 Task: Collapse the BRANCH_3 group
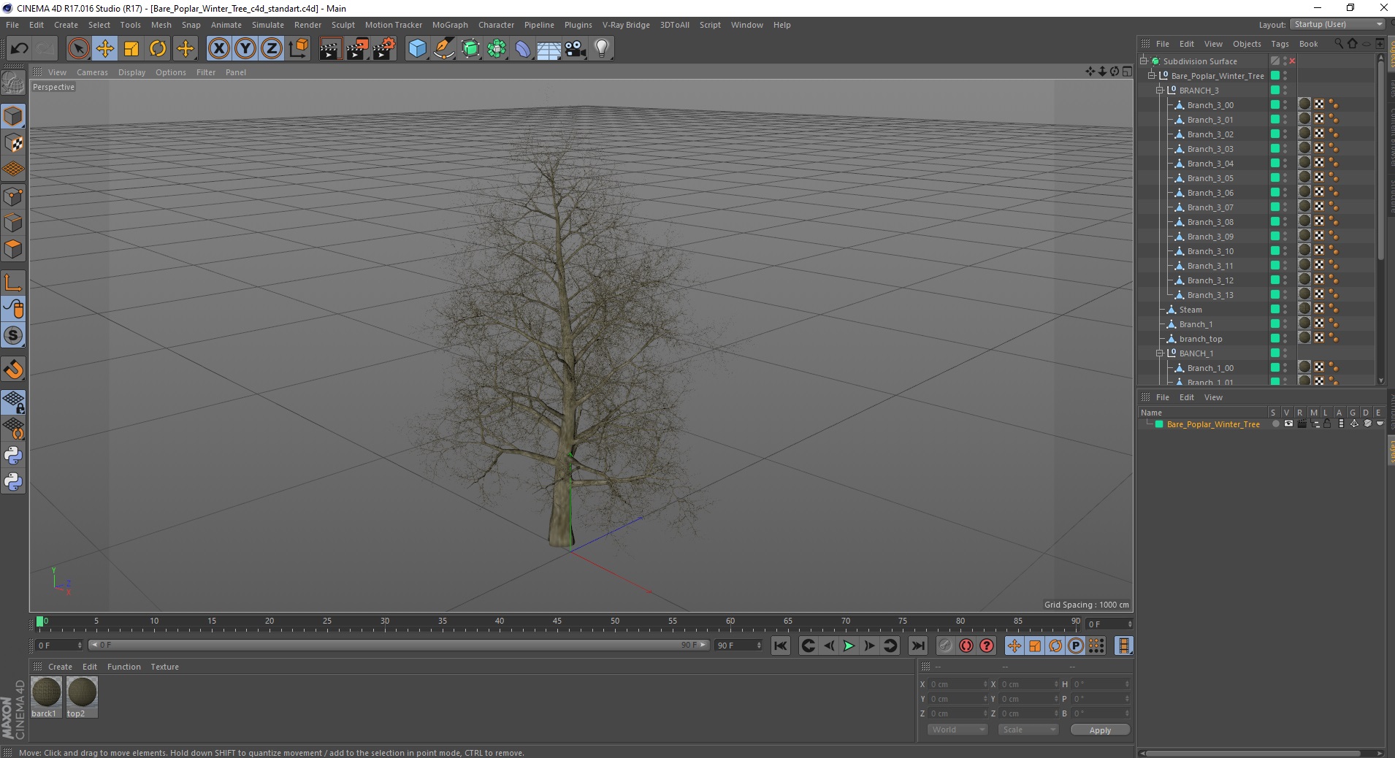(1160, 91)
